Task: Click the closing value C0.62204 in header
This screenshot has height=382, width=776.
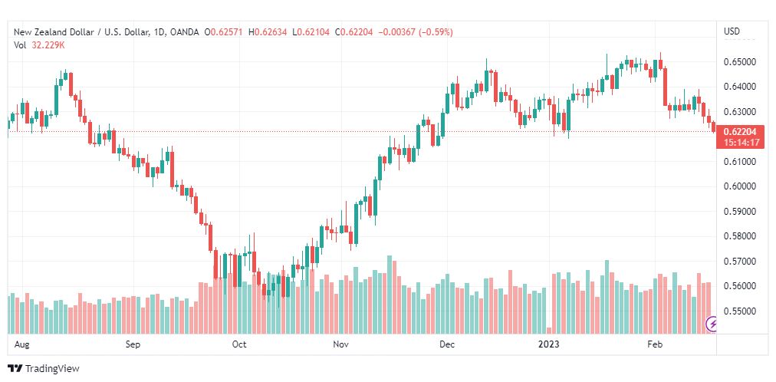Action: click(x=355, y=32)
